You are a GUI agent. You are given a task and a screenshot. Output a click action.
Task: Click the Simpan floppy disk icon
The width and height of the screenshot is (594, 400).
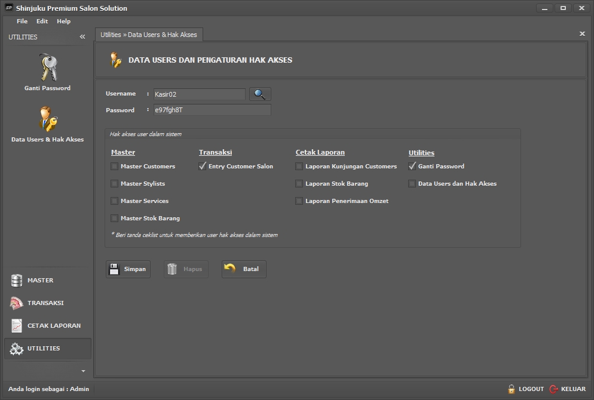coord(114,269)
